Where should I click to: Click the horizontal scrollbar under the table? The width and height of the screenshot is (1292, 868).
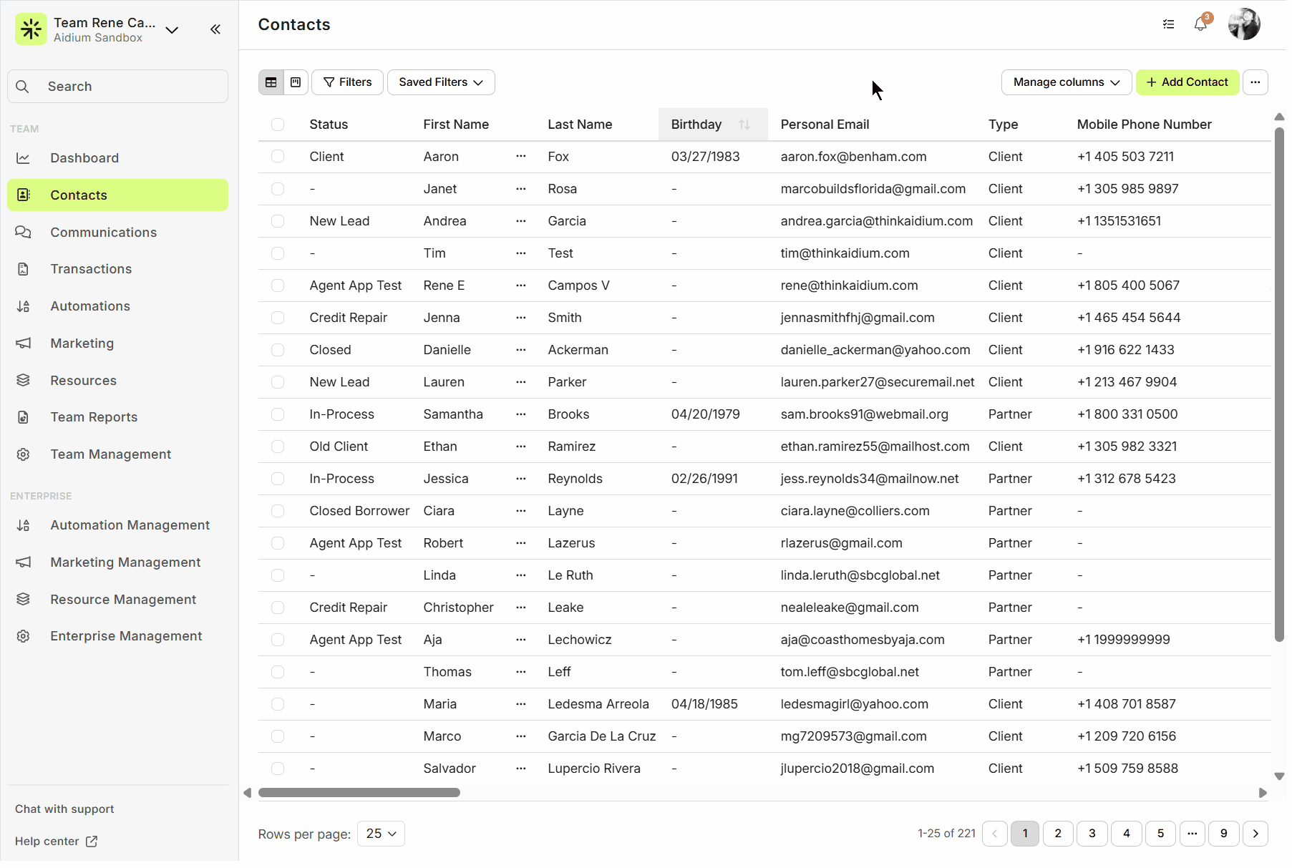coord(359,793)
